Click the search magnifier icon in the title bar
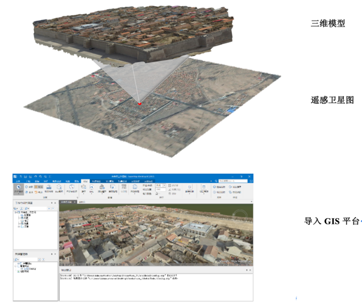This screenshot has height=307, width=362. 216,181
